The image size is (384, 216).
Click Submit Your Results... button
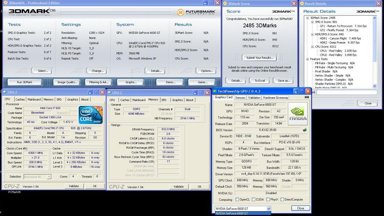coord(260,58)
